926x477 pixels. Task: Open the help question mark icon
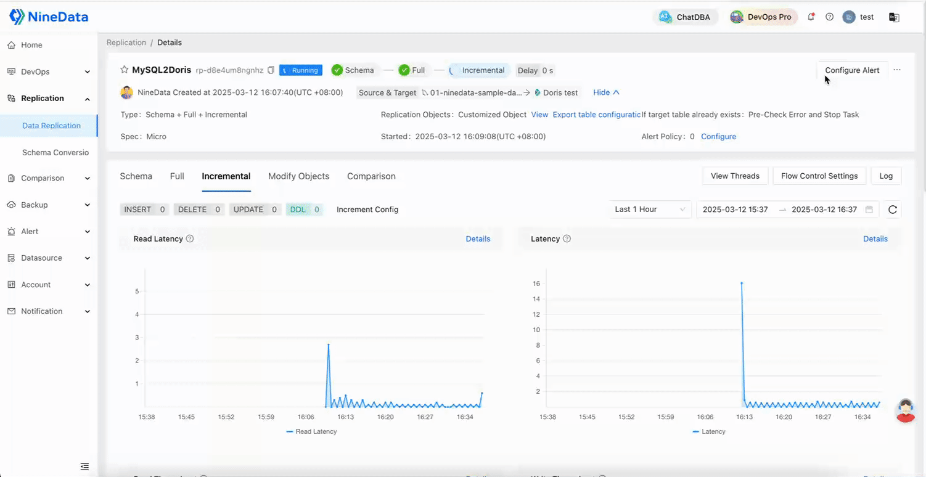829,17
